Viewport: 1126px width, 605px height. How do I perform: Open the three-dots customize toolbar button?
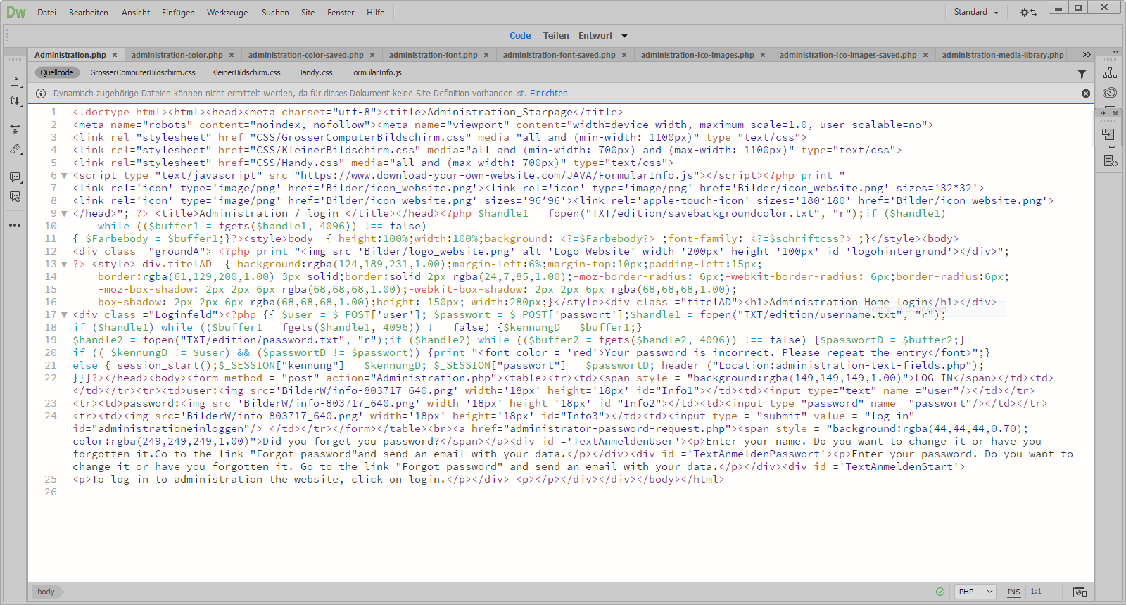[x=15, y=225]
